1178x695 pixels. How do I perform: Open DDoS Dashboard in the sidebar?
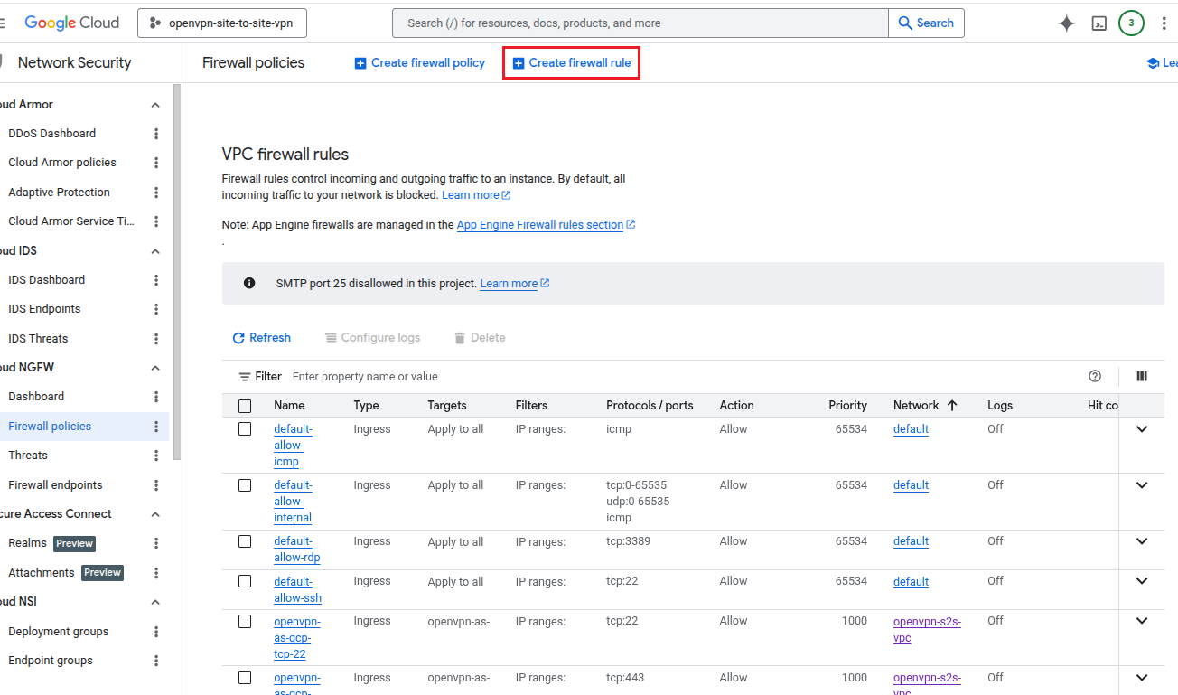tap(51, 134)
